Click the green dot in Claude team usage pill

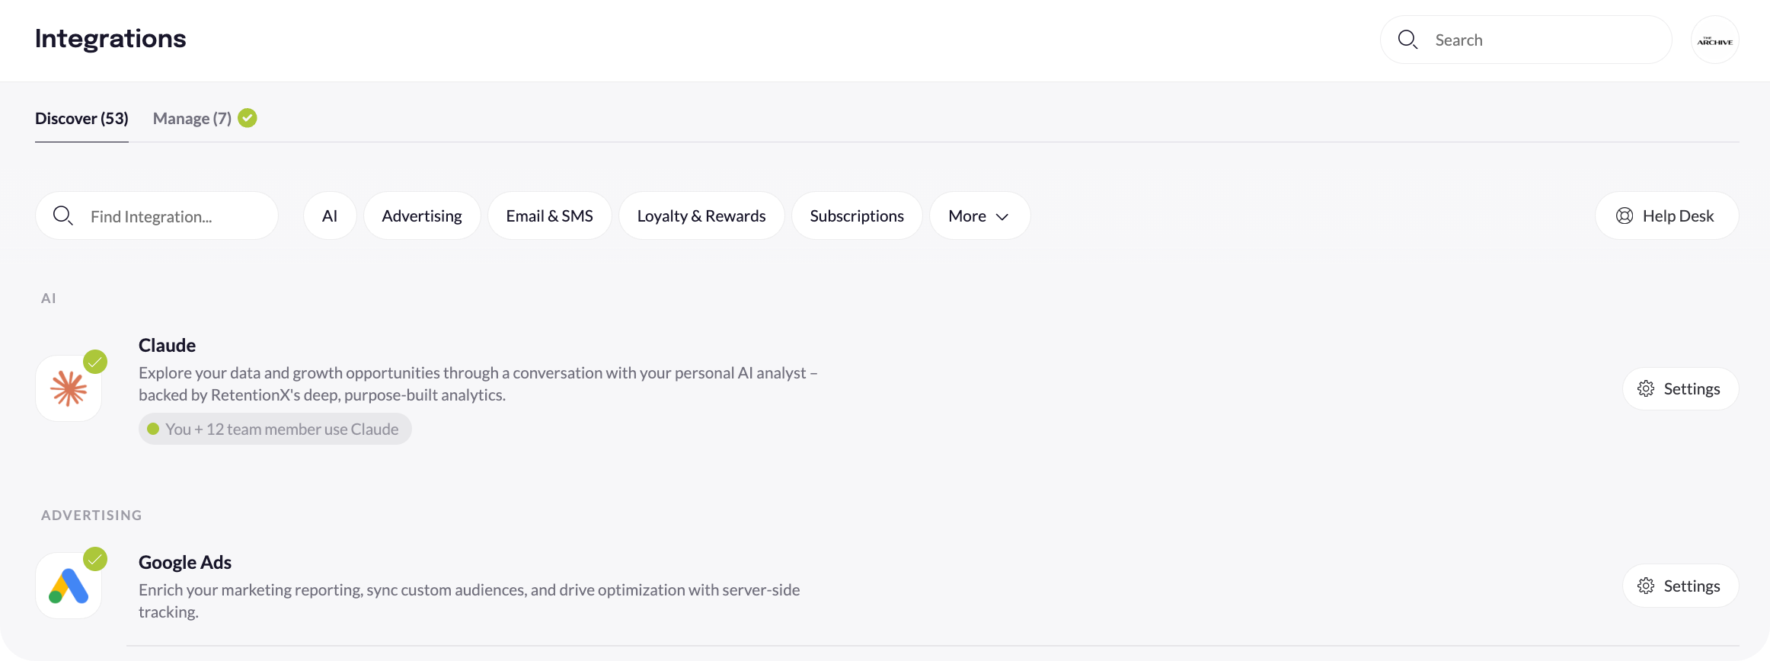(x=153, y=429)
